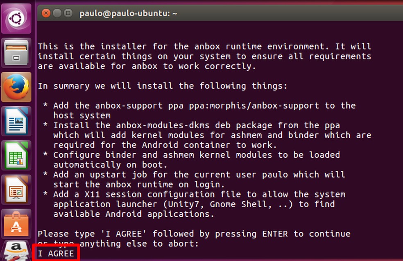Launch the Files file manager

pyautogui.click(x=16, y=53)
